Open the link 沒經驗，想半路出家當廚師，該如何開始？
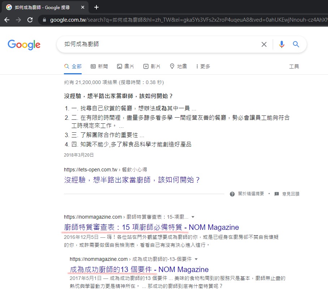Viewport: 328px width, 298px height. 132,180
